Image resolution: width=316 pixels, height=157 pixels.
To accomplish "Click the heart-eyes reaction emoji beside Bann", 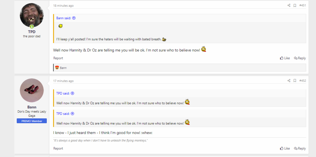I will [x=57, y=68].
